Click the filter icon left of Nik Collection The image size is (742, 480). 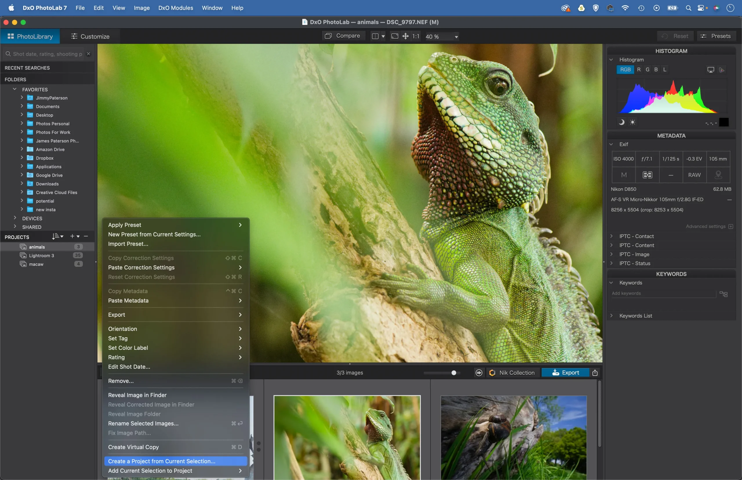coord(479,372)
